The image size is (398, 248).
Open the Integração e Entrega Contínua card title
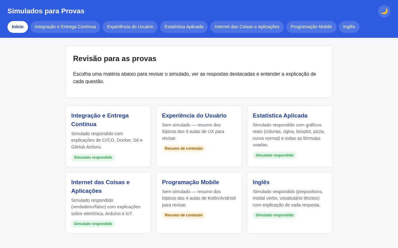[x=100, y=120]
